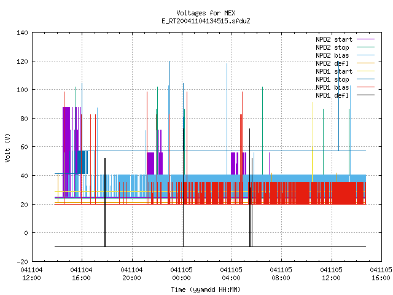Click the 'NPD2 defl' legend label

pyautogui.click(x=332, y=63)
